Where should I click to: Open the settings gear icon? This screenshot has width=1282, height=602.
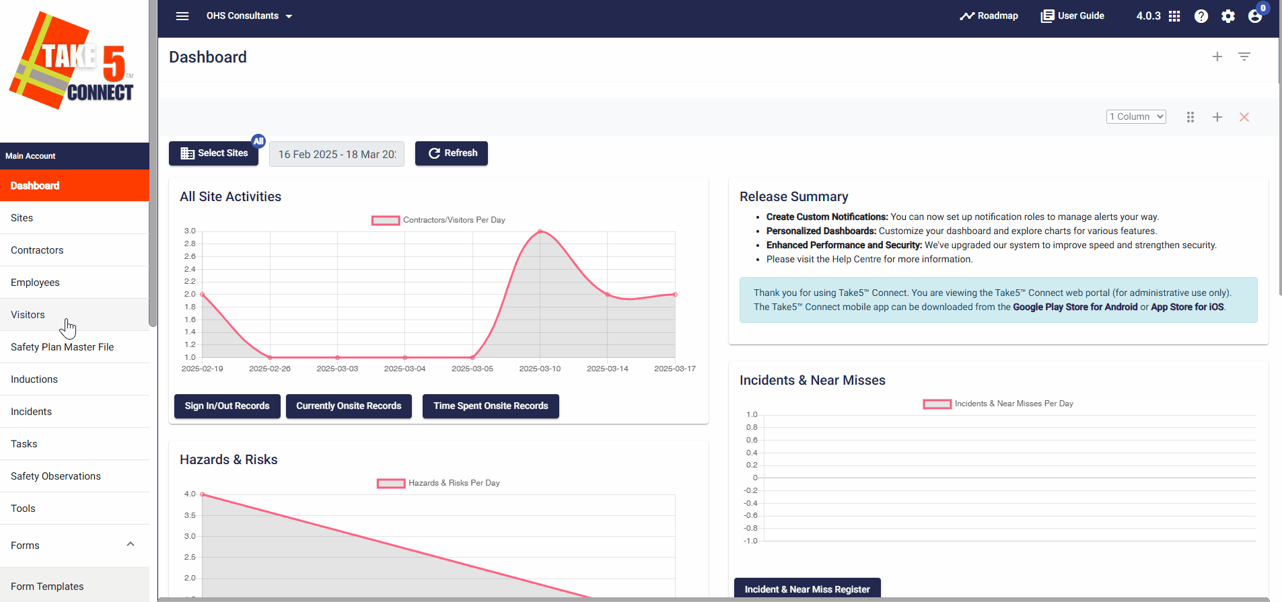pos(1228,16)
